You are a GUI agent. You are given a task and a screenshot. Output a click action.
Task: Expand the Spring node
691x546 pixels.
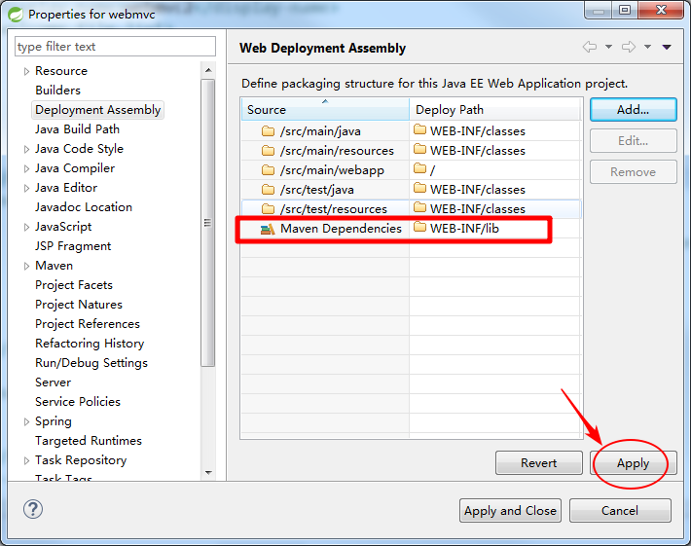26,421
